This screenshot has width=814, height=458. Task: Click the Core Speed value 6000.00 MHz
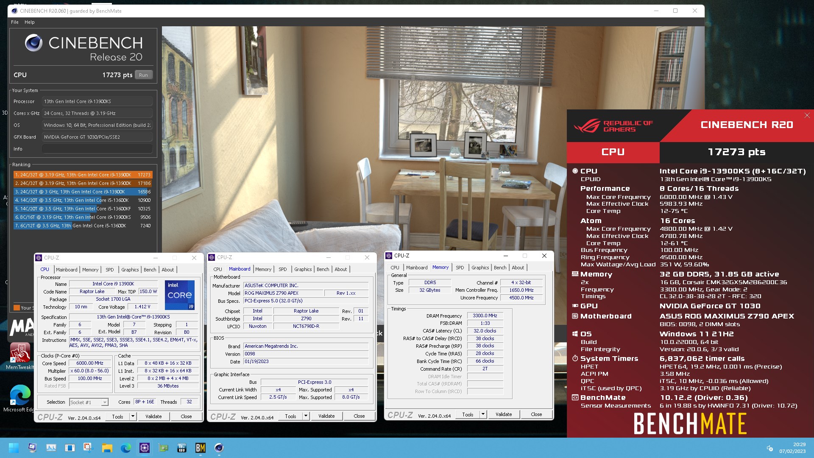coord(90,363)
